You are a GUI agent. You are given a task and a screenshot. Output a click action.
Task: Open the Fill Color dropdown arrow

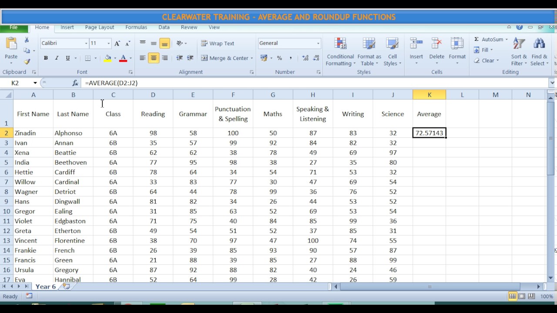coord(115,58)
